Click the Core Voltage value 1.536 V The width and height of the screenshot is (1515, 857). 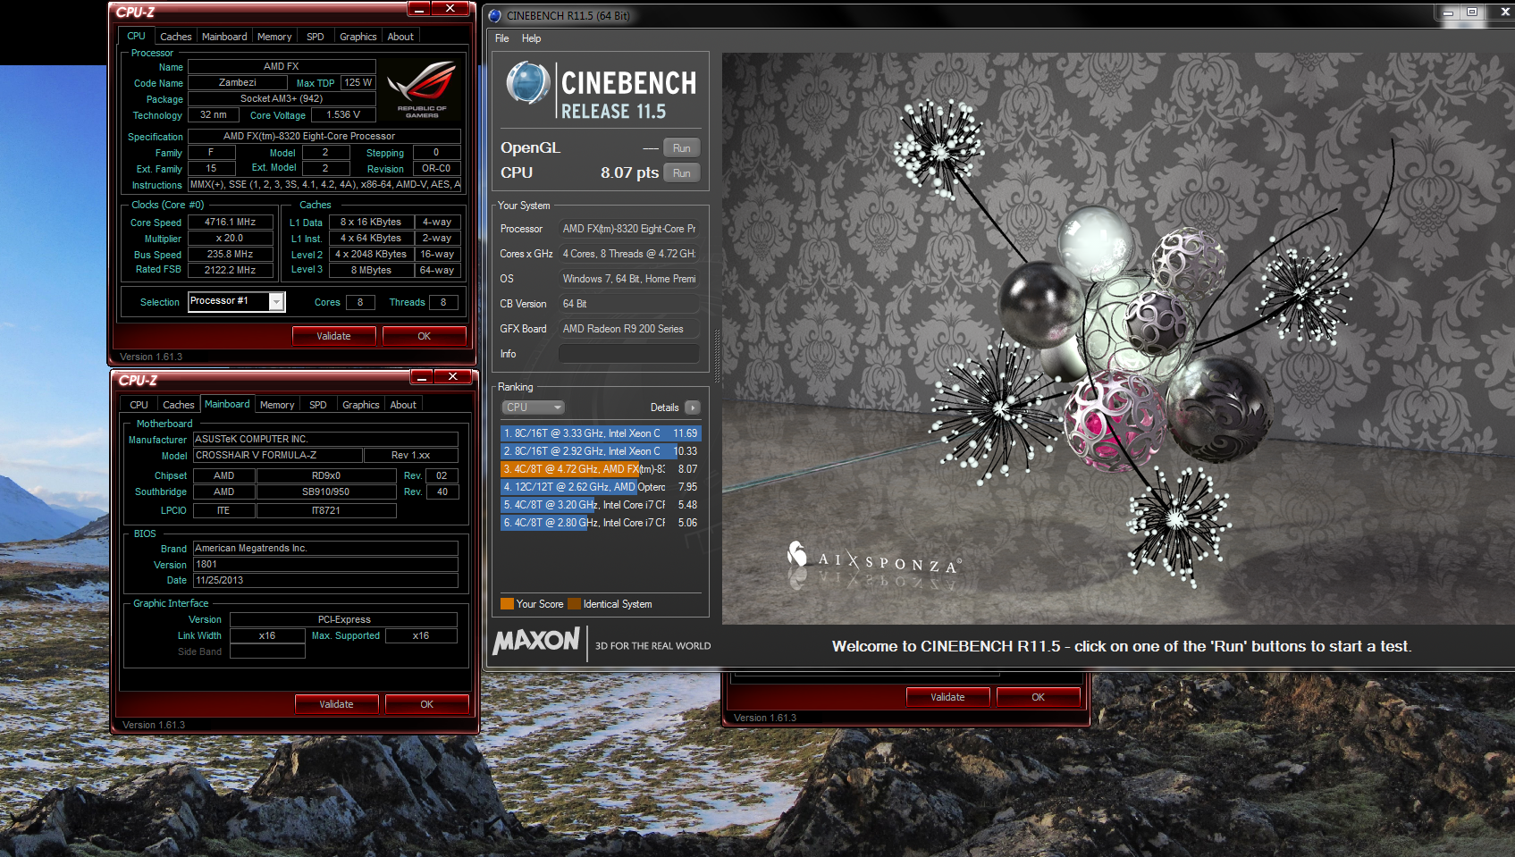(343, 114)
